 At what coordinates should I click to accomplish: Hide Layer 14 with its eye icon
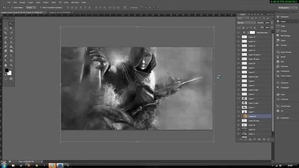[x=238, y=37]
